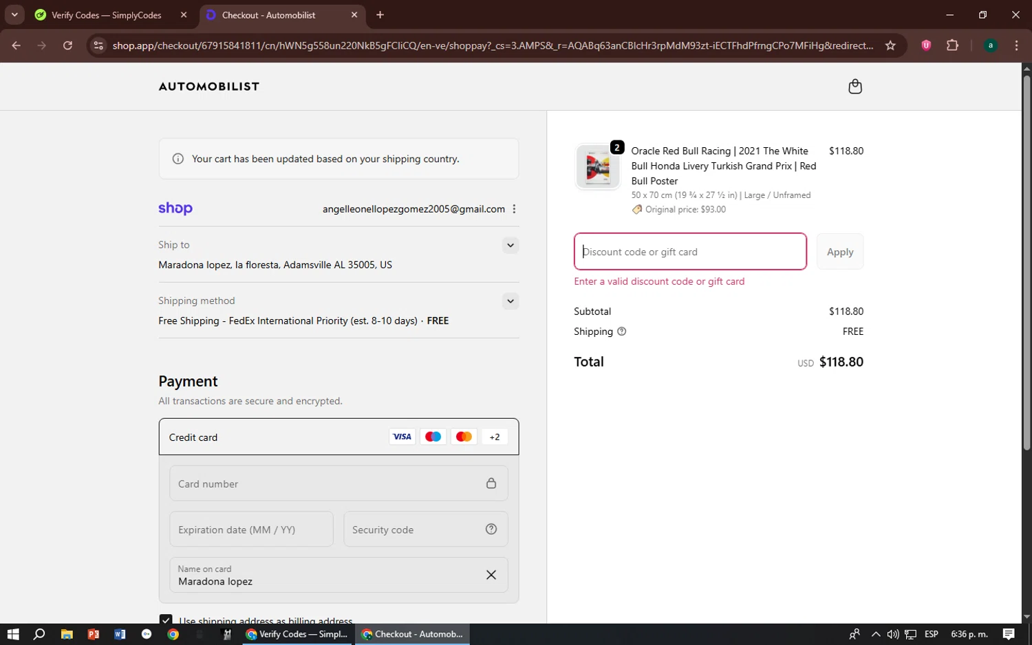Image resolution: width=1032 pixels, height=645 pixels.
Task: Click the Maradona lopez shipping address text
Action: click(x=275, y=265)
